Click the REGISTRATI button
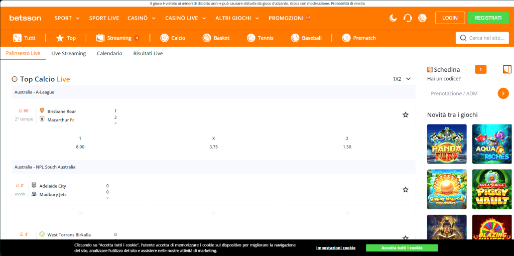 click(488, 18)
